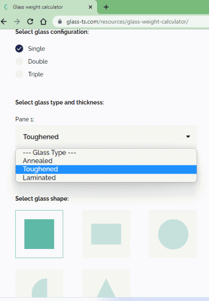Pick highlighted Toughened option
This screenshot has height=301, width=209.
pos(106,169)
